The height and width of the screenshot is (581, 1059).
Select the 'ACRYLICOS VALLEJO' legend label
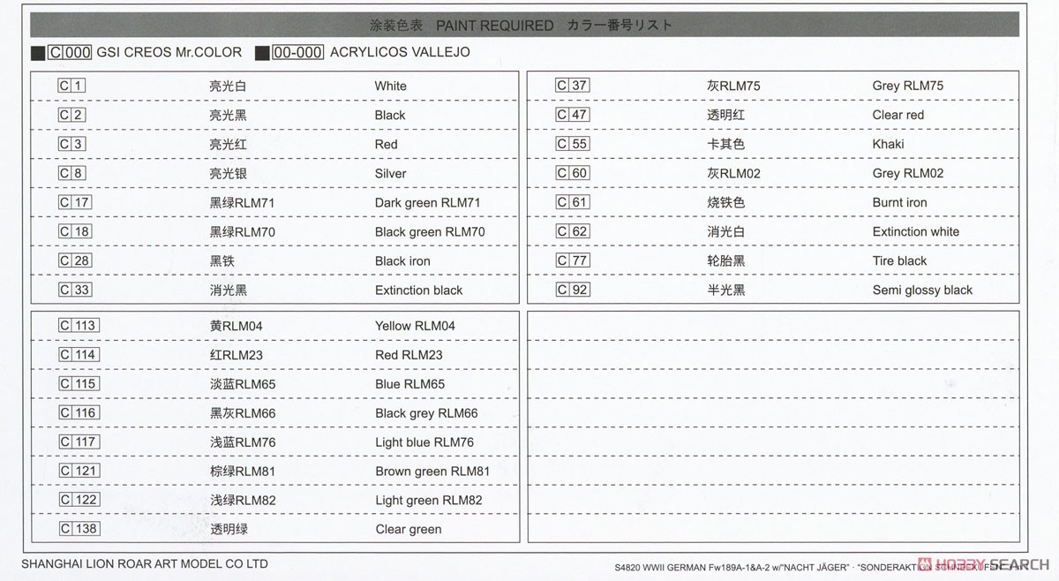click(x=400, y=52)
